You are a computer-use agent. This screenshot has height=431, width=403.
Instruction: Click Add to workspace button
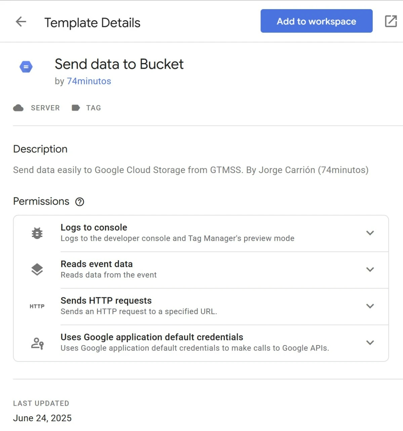(x=316, y=21)
